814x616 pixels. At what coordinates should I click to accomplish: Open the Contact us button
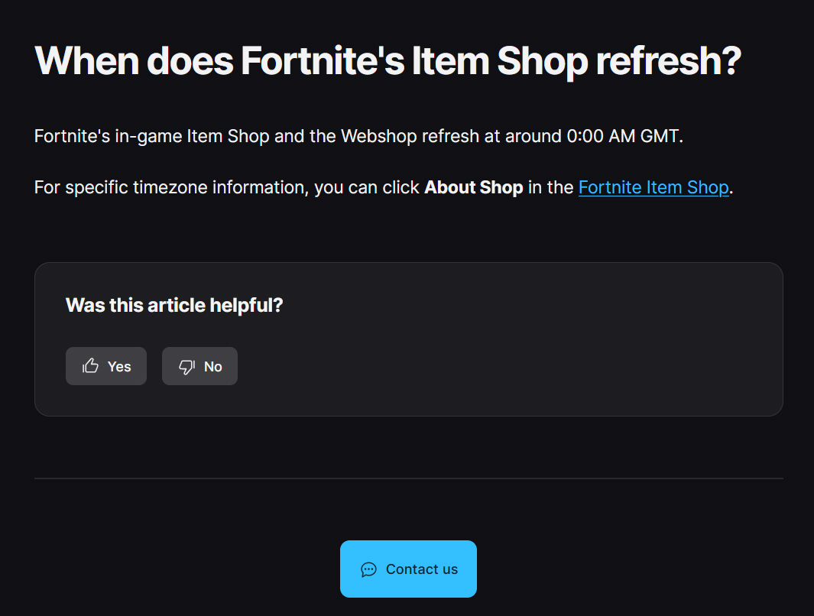point(409,569)
